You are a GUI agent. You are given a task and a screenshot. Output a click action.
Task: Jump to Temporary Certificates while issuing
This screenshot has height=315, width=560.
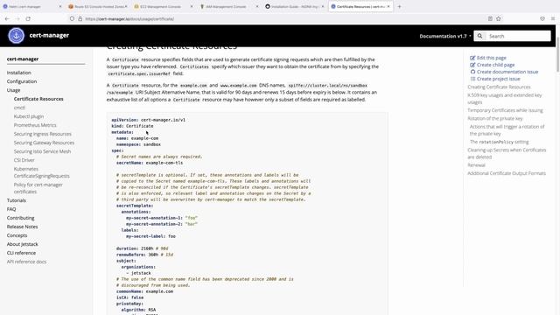(x=505, y=110)
